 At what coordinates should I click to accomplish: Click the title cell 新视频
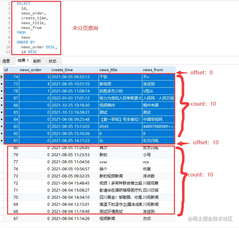120,84
